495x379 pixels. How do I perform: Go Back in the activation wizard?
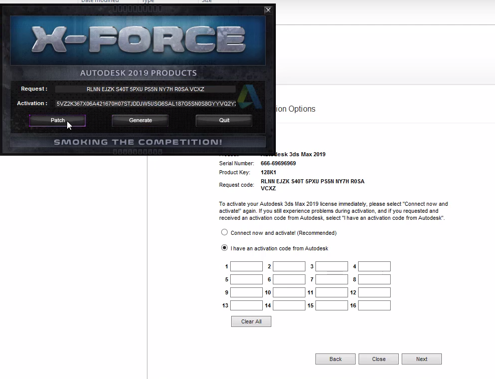coord(335,359)
